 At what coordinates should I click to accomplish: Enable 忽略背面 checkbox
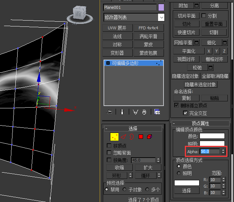109,152
